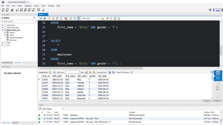Expand the employees schema

pos(2,25)
